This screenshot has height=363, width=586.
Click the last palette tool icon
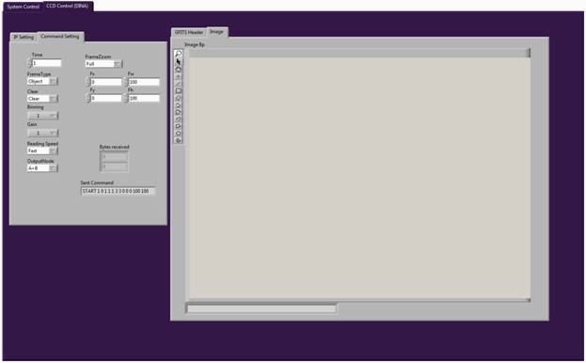click(179, 140)
